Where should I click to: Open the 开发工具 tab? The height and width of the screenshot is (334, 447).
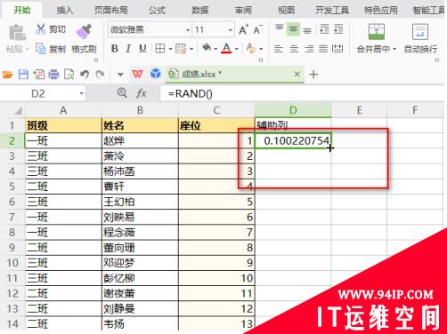pyautogui.click(x=332, y=11)
